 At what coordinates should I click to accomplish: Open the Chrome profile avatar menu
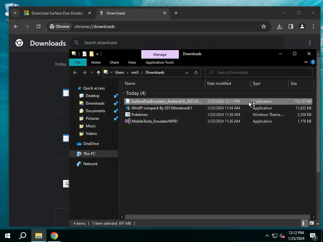click(x=302, y=26)
